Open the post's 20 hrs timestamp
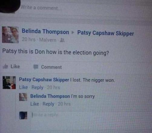The width and height of the screenshot is (152, 133). (x=29, y=39)
